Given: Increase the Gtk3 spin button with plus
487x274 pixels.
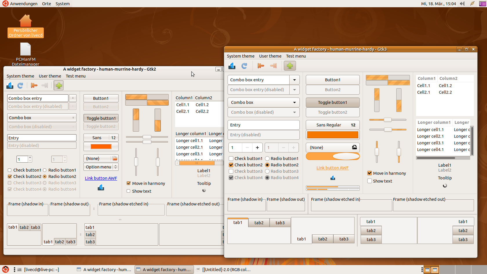Looking at the screenshot, I should (257, 148).
